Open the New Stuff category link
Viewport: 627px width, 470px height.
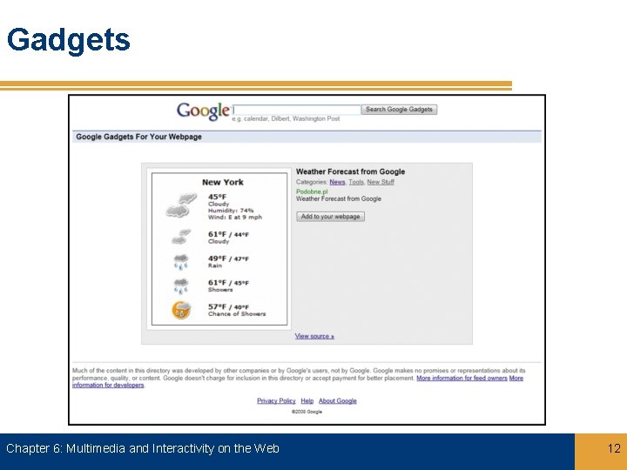(381, 182)
